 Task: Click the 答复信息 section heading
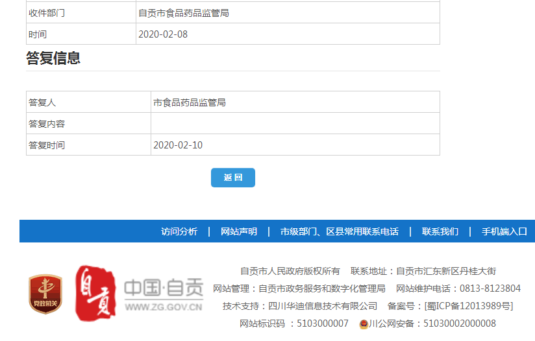coord(53,58)
